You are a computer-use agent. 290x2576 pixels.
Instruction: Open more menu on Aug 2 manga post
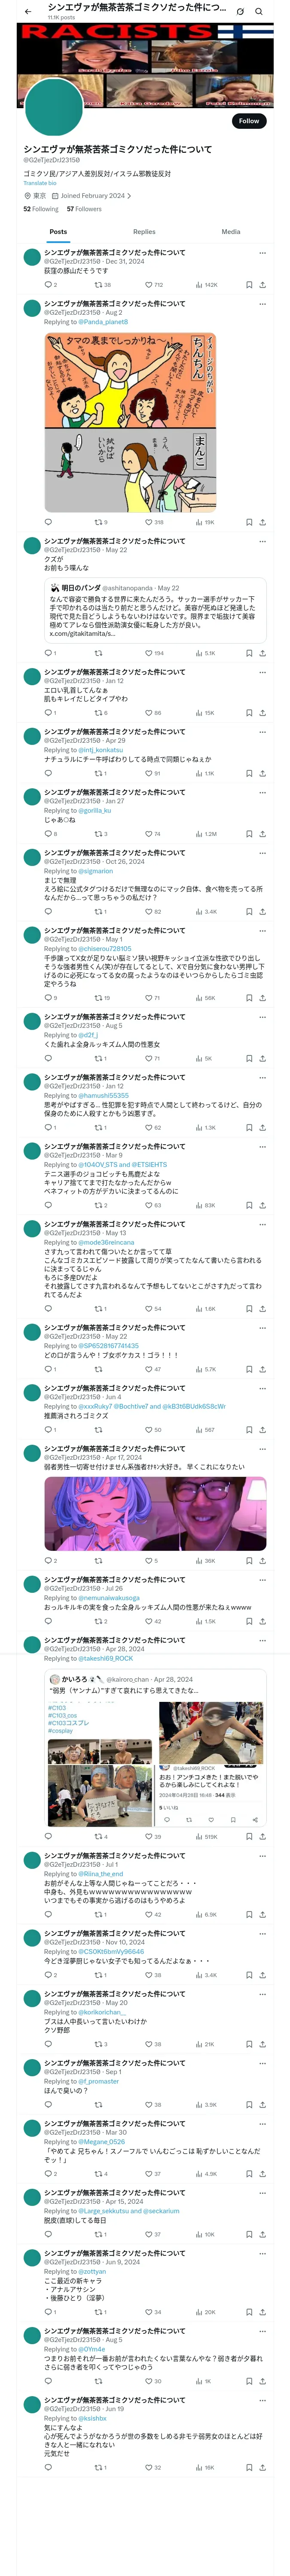click(x=262, y=304)
